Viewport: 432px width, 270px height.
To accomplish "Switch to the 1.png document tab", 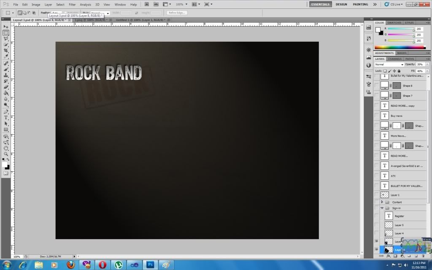I will point(92,20).
